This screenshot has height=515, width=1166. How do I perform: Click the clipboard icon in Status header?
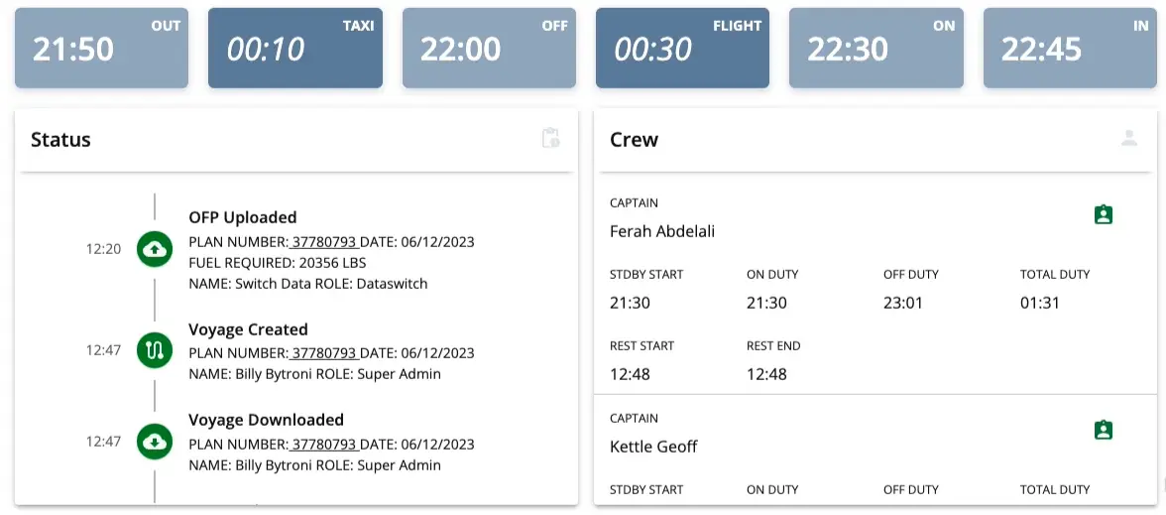click(x=551, y=139)
